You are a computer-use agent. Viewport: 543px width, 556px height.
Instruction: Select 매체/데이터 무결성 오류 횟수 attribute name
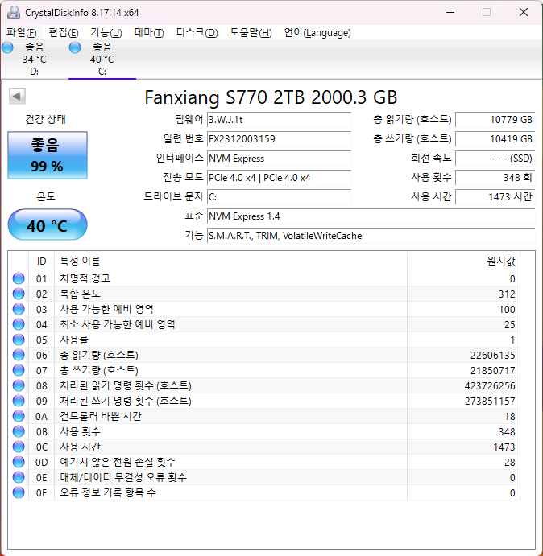(123, 477)
